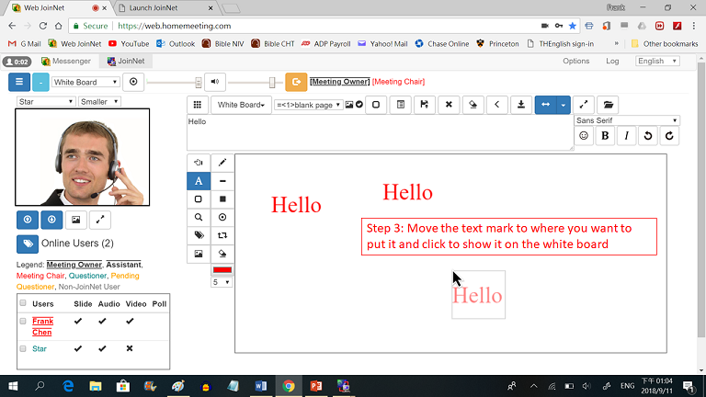
Task: Click the eraser tool in tool palette
Action: pyautogui.click(x=222, y=253)
